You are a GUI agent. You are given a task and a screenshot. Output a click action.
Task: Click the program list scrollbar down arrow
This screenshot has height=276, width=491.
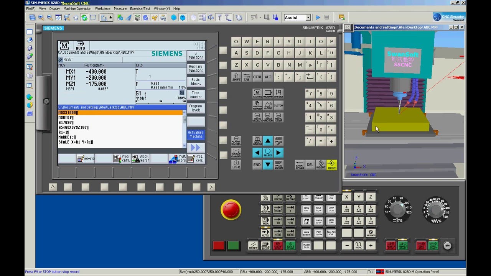[185, 146]
